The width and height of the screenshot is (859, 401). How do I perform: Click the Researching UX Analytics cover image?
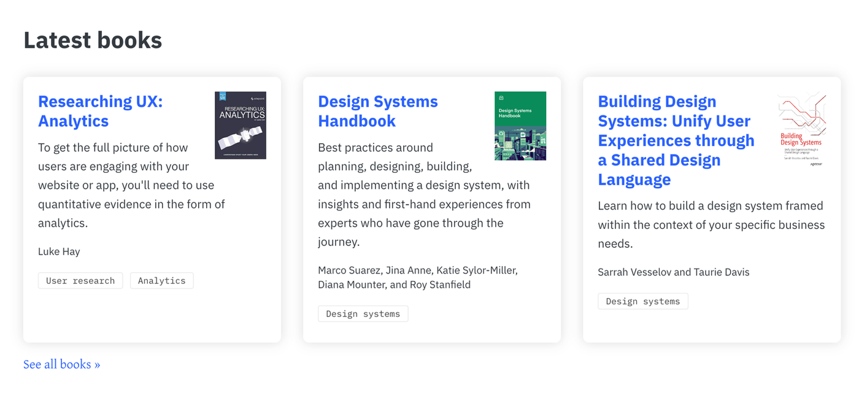click(240, 125)
